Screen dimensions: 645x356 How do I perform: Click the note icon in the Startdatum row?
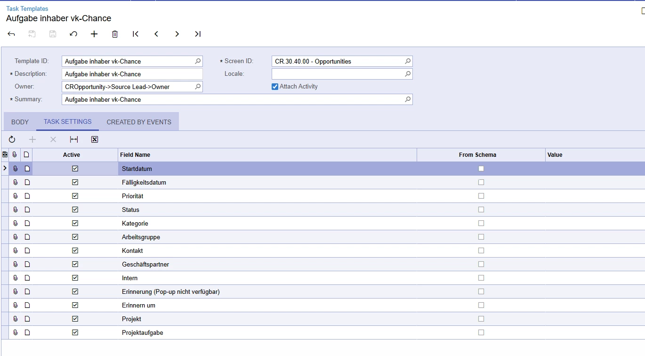coord(27,169)
